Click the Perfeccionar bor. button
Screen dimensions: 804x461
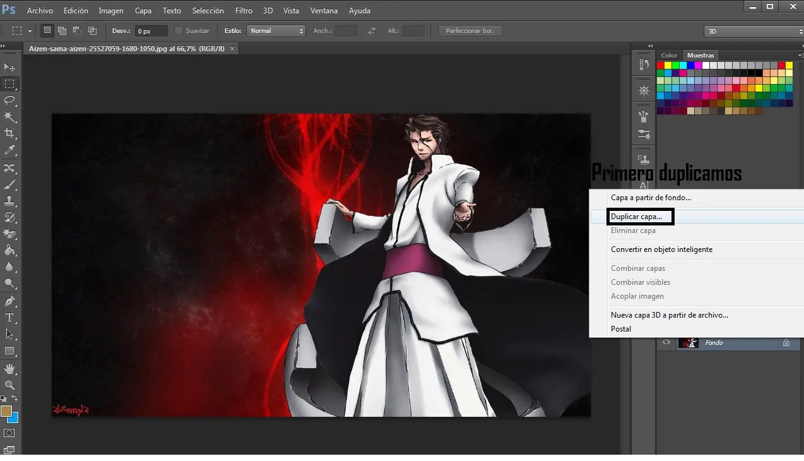[x=470, y=30]
